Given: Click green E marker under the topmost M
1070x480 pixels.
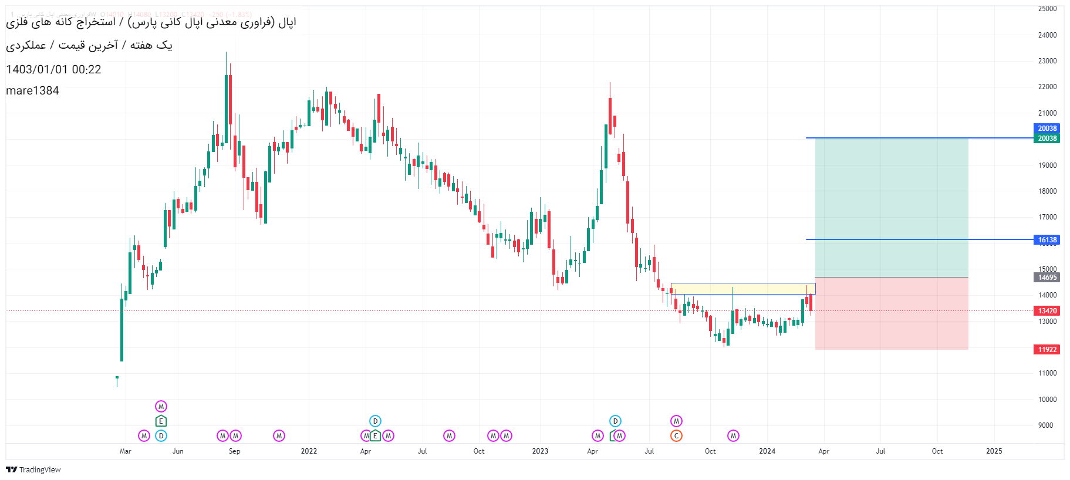Looking at the screenshot, I should pos(161,421).
